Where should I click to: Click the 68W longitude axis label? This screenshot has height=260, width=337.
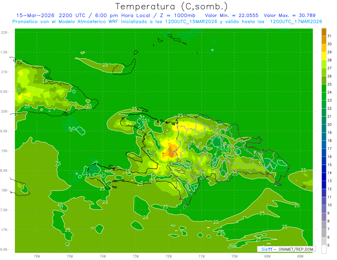click(300, 256)
